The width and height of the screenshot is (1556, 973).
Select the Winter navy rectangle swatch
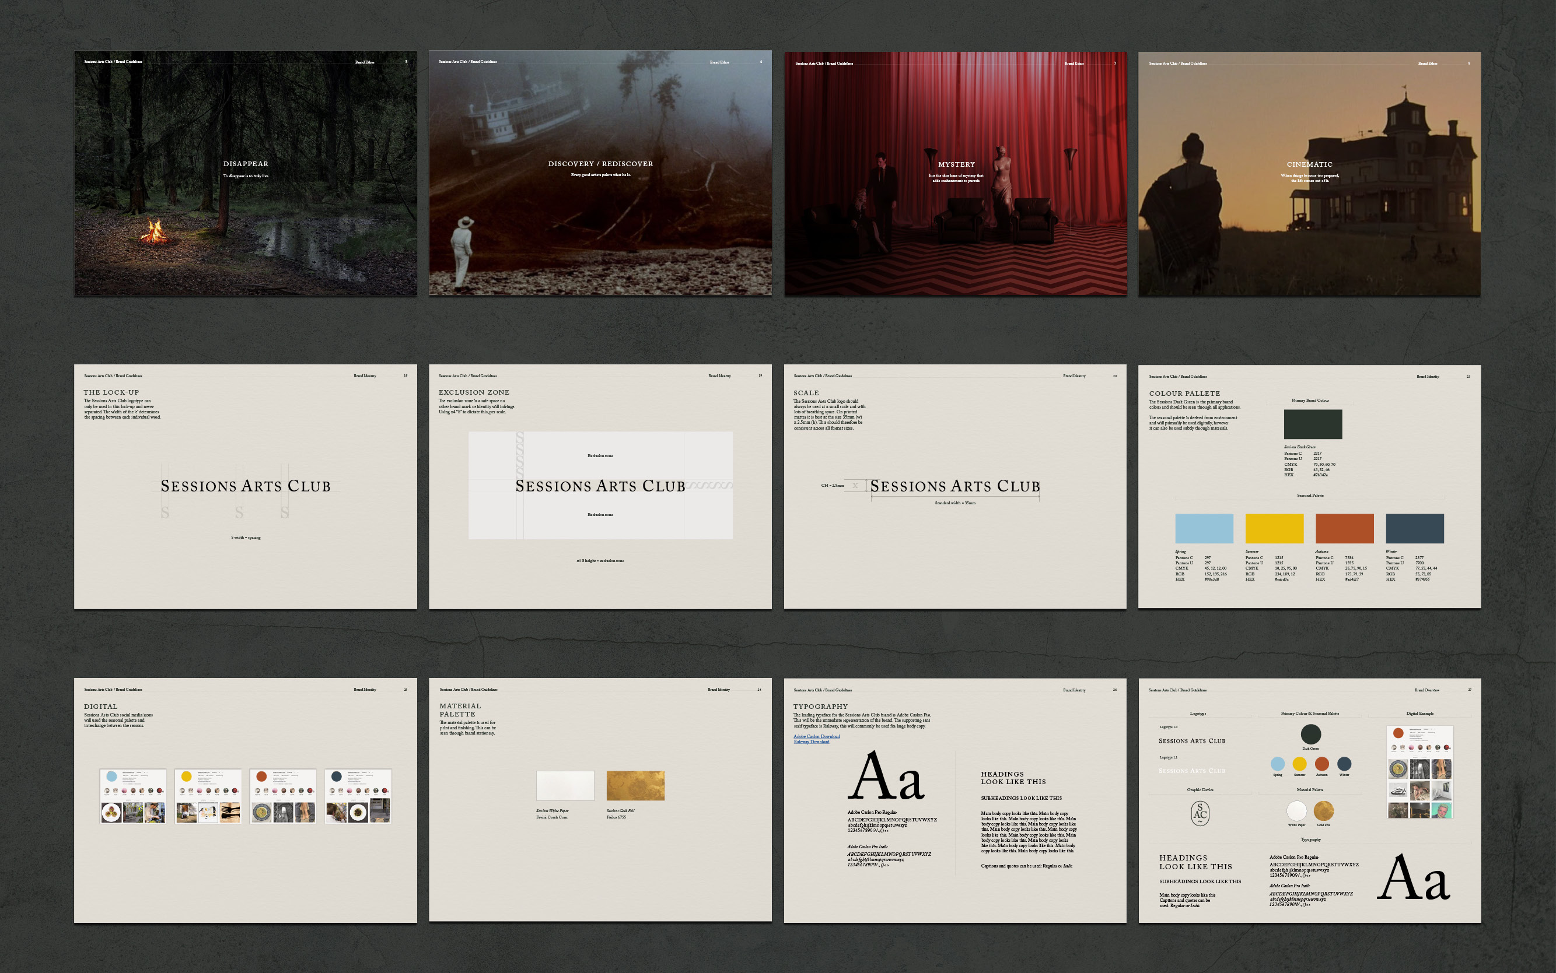coord(1414,528)
